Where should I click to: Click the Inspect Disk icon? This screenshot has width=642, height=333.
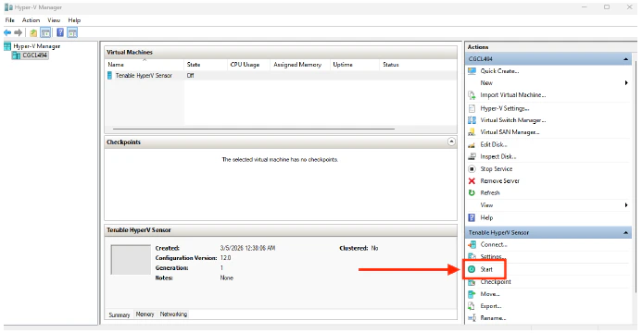point(472,156)
